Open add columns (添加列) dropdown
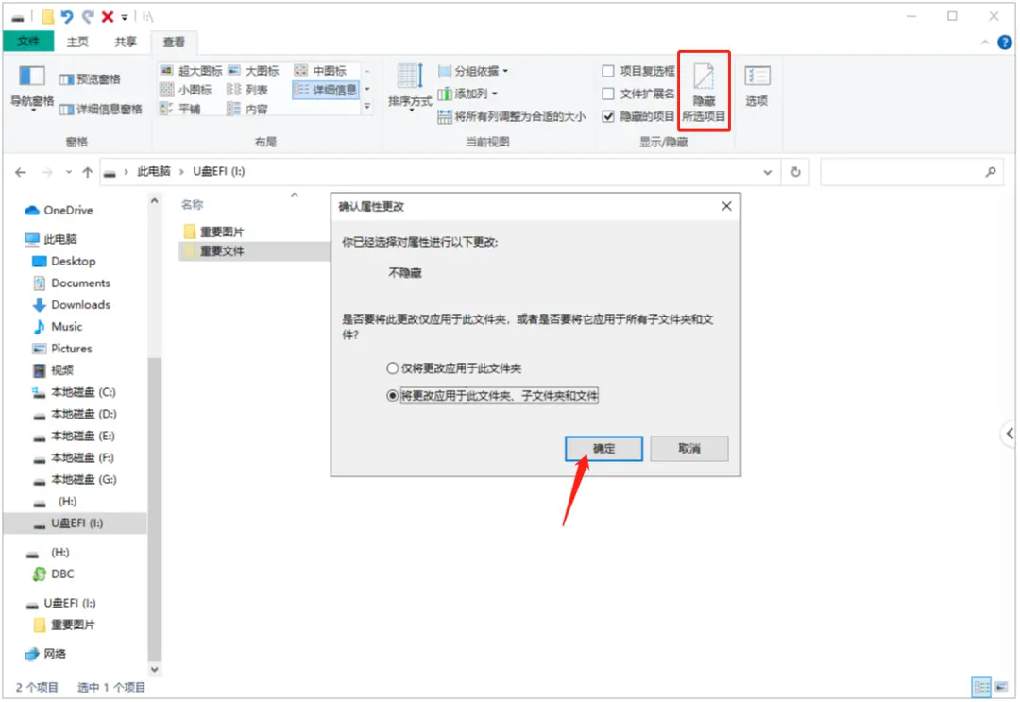This screenshot has width=1020, height=702. coord(467,94)
